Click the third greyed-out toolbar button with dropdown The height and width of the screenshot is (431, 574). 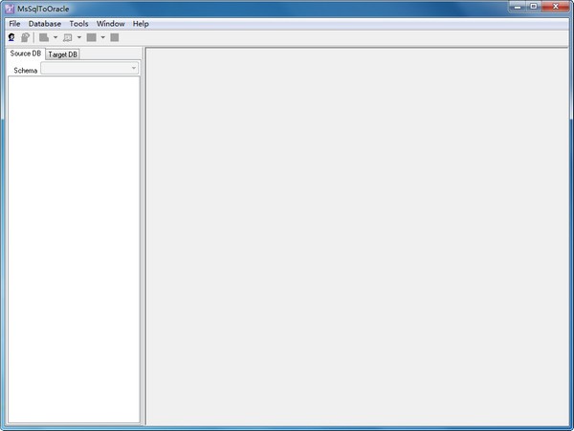91,37
